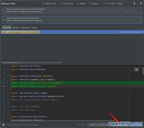The height and width of the screenshot is (128, 144).
Task: Click new line icon in replace field
Action: (x=140, y=22)
